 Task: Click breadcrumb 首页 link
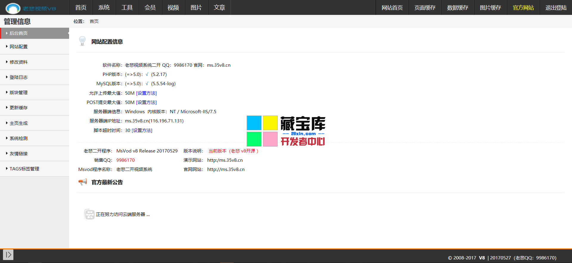click(x=94, y=21)
